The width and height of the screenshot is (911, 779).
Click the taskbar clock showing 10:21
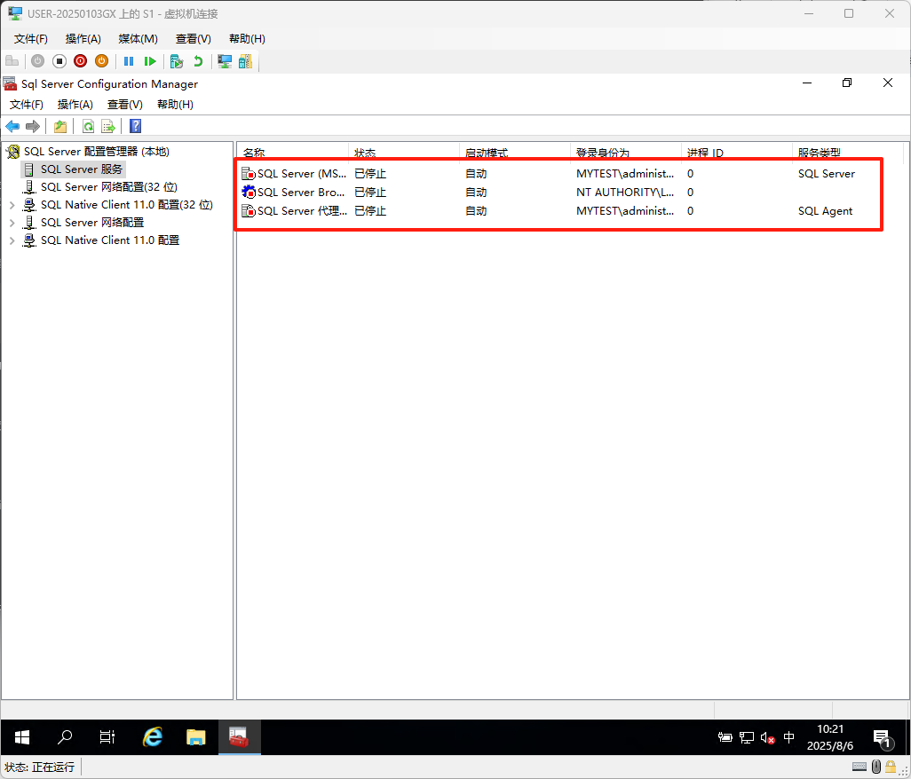[829, 737]
